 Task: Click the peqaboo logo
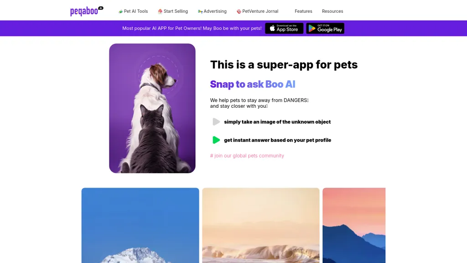[87, 11]
